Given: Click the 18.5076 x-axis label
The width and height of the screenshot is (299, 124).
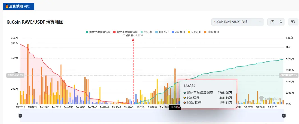Looking at the screenshot, I should [x=273, y=107].
